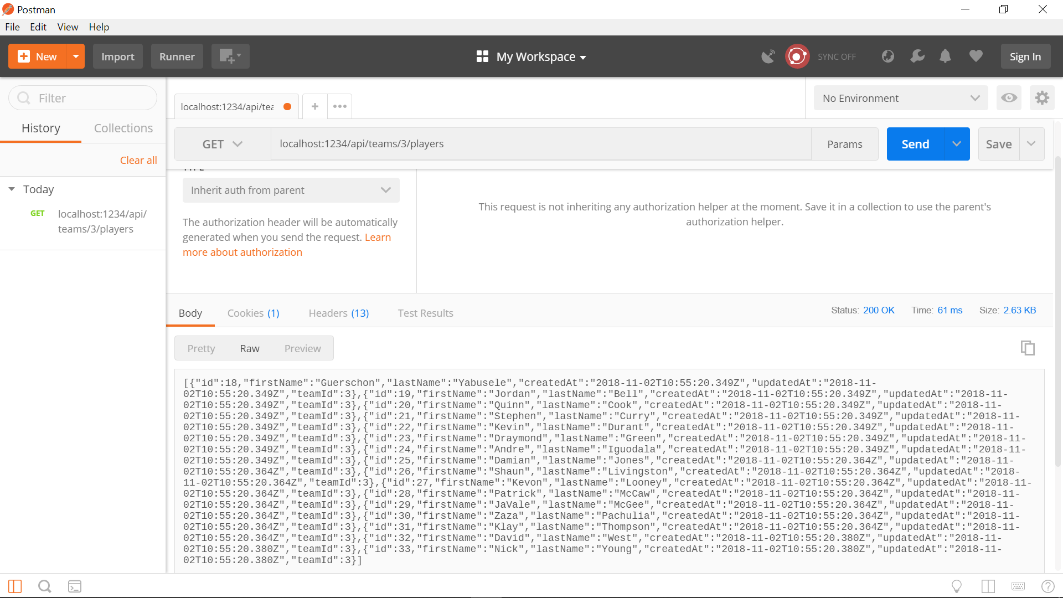Manage environments with the gear icon

[1042, 98]
